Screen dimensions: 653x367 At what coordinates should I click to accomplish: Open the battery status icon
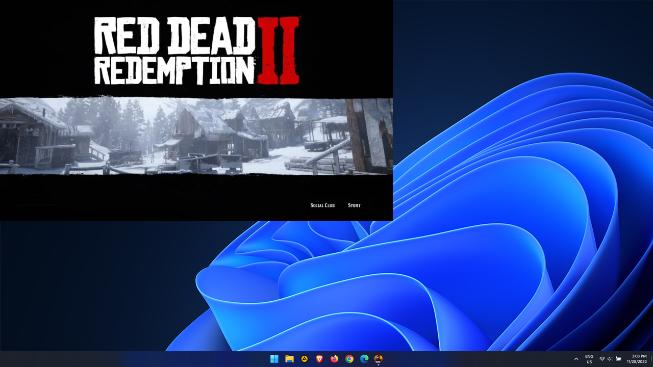pyautogui.click(x=618, y=359)
